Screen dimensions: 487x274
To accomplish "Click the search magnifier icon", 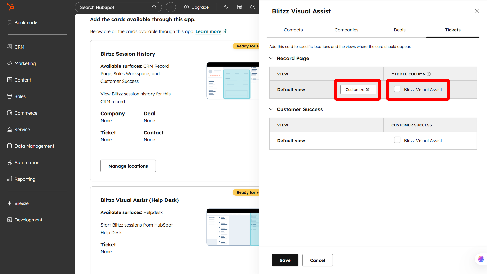I will 154,7.
